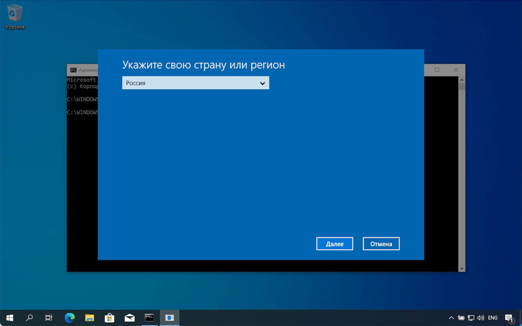The height and width of the screenshot is (326, 522).
Task: Cancel the dialog with Отмена
Action: click(381, 243)
